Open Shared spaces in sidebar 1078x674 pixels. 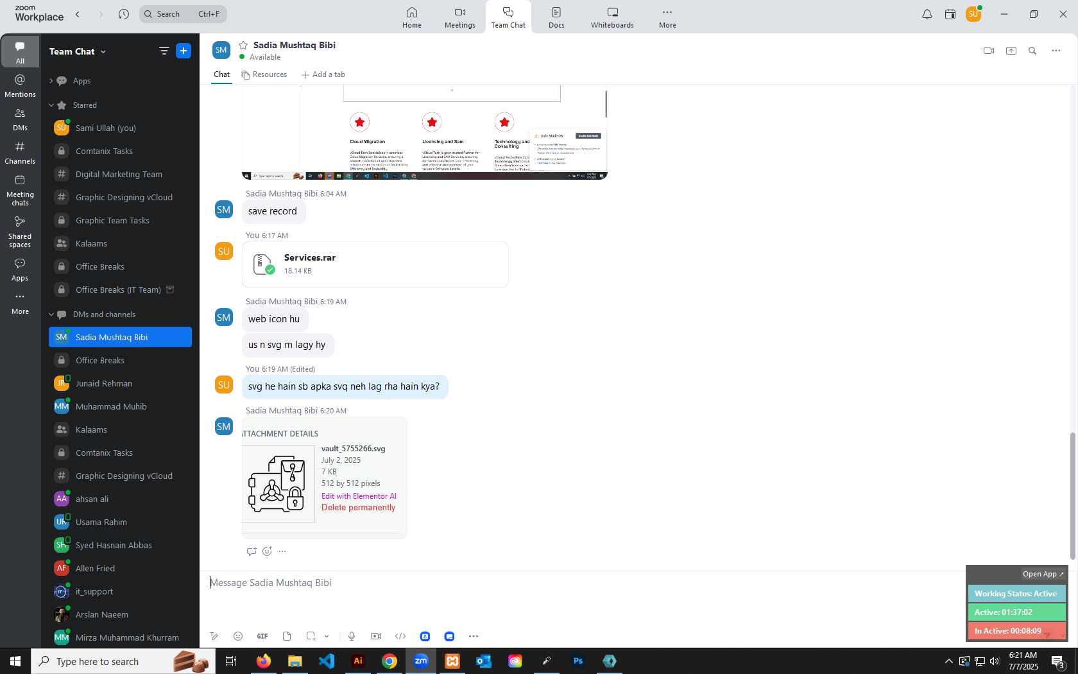pos(20,232)
